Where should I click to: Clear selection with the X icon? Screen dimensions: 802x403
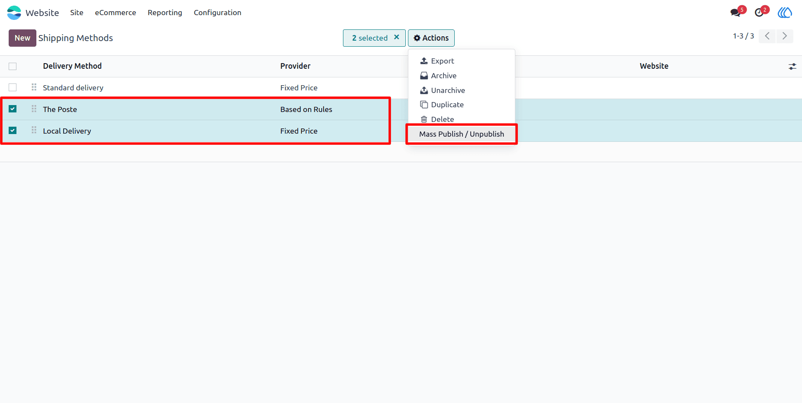396,38
